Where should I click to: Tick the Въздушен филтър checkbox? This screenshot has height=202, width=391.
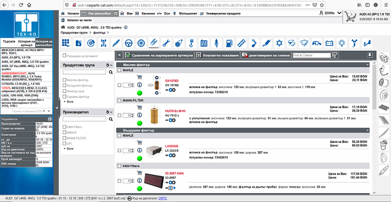point(65,86)
